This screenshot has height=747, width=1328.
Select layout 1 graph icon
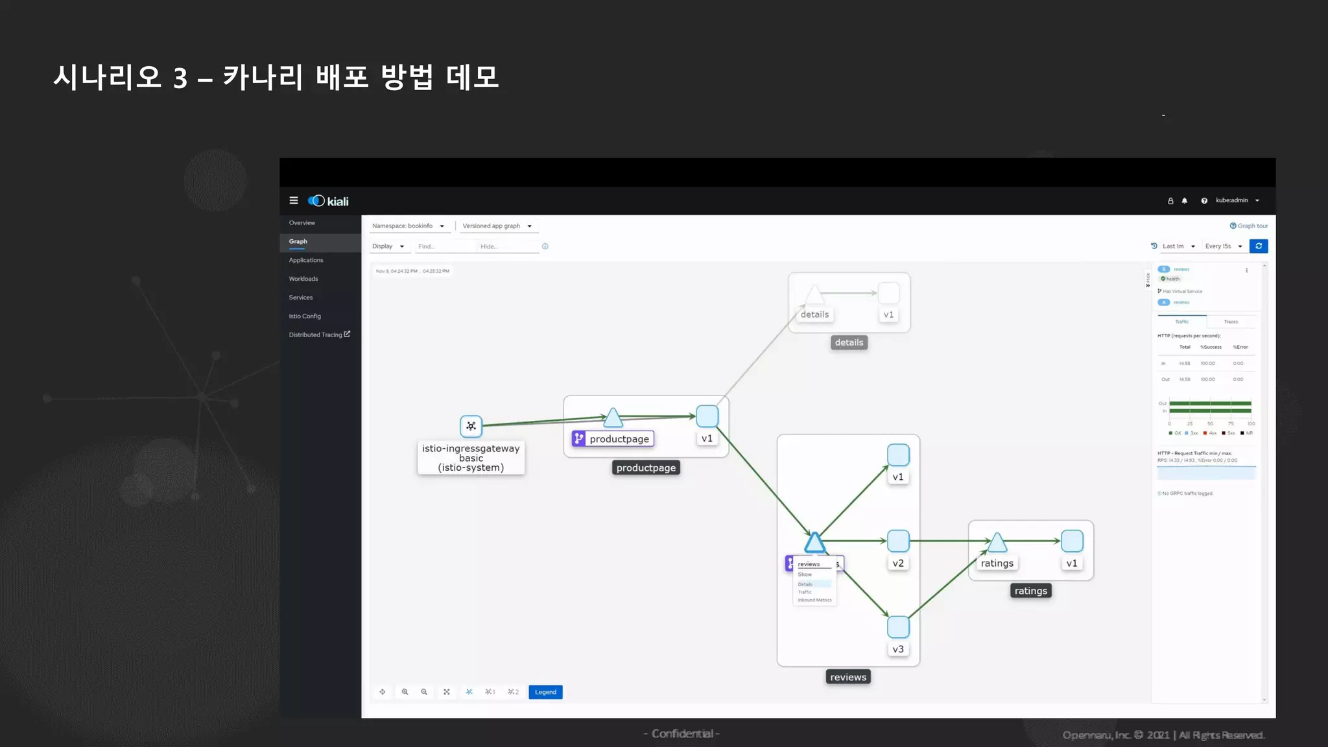tap(490, 692)
